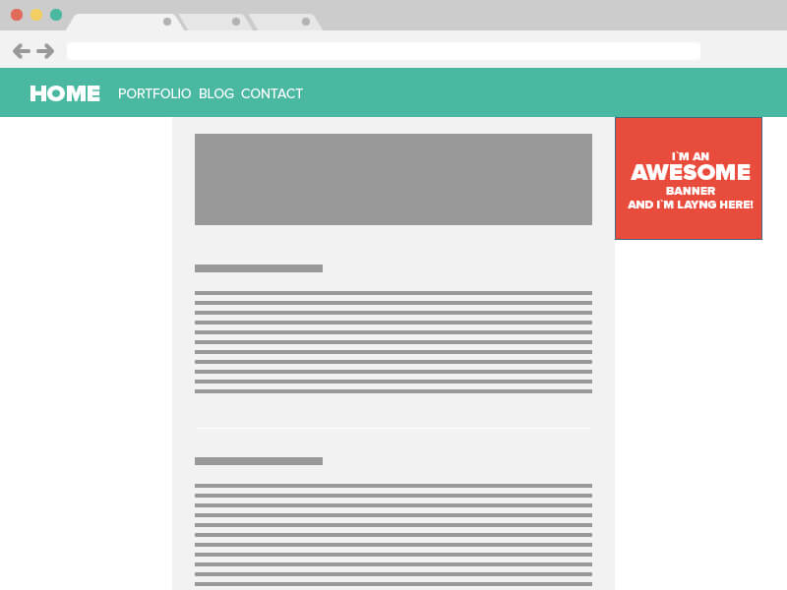Switch to the second browser tab
The height and width of the screenshot is (590, 787).
click(215, 22)
